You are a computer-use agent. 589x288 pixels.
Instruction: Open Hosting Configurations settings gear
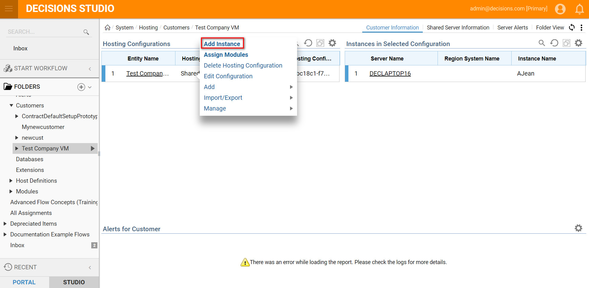point(332,43)
